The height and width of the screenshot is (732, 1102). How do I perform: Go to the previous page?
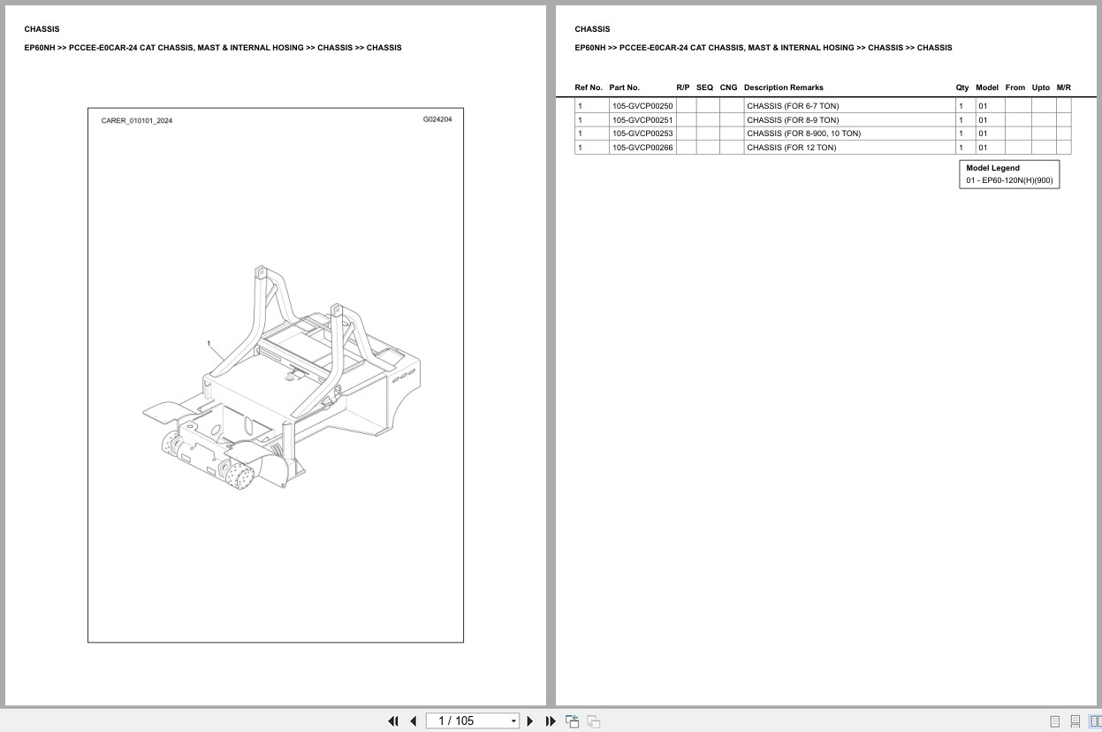coord(413,721)
